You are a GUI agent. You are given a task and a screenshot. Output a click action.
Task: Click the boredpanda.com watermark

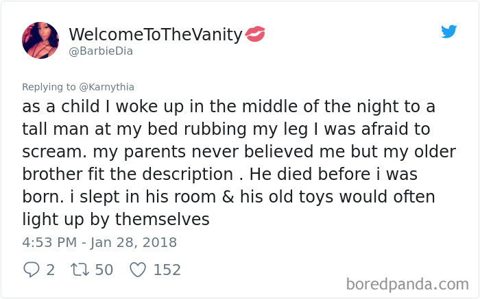click(x=407, y=283)
